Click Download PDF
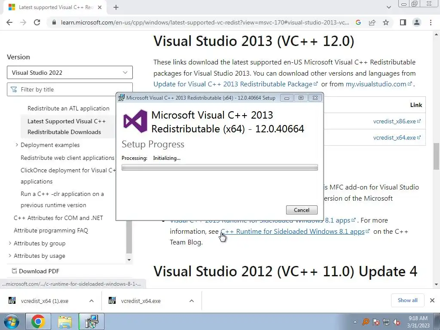Image resolution: width=440 pixels, height=330 pixels. point(36,271)
